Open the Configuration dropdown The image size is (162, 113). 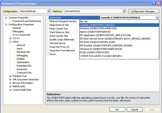[49, 11]
